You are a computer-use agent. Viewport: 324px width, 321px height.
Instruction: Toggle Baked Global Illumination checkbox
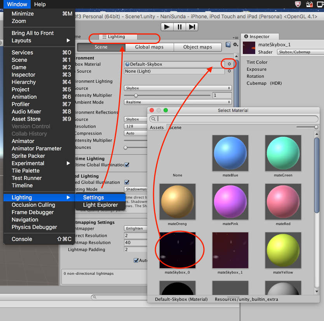pyautogui.click(x=127, y=182)
